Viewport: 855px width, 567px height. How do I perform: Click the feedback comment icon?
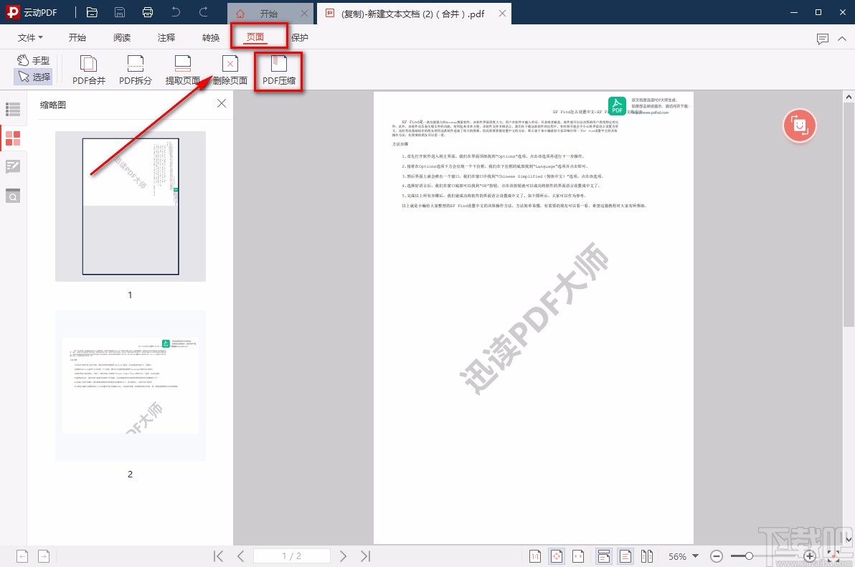tap(822, 39)
